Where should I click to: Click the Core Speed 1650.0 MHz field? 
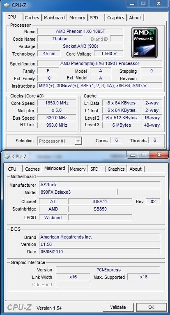coord(57,103)
